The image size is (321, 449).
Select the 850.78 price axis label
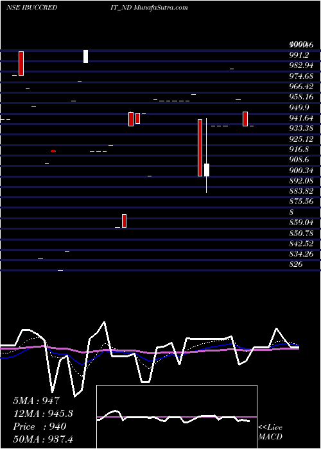click(301, 233)
